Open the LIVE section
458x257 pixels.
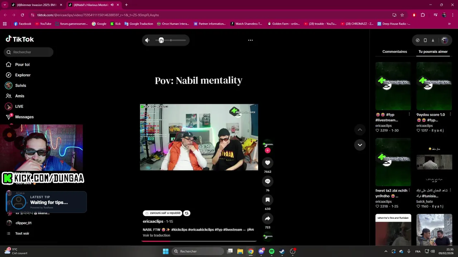(19, 106)
